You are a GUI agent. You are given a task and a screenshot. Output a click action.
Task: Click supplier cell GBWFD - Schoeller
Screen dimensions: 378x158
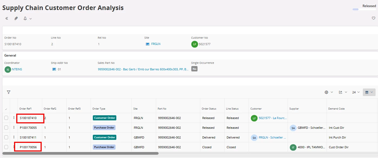click(x=311, y=128)
